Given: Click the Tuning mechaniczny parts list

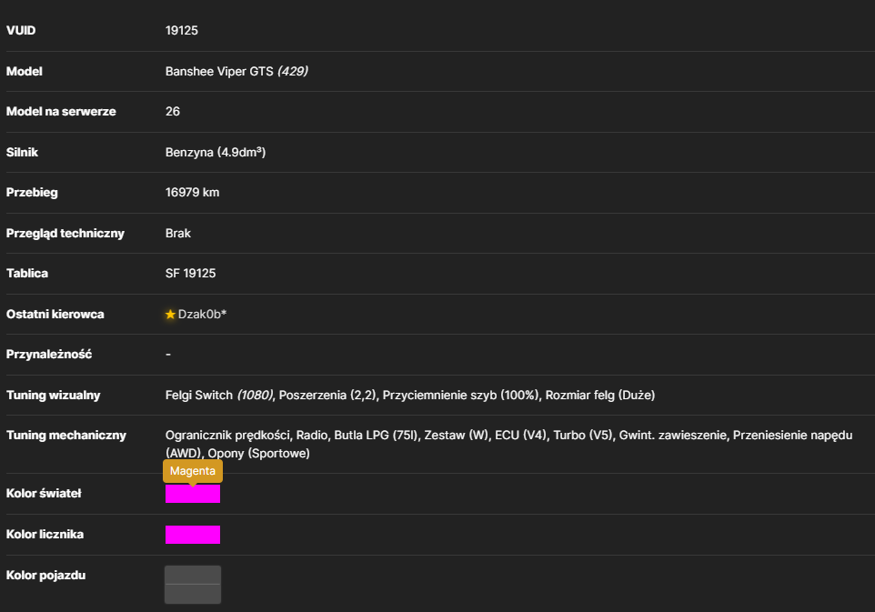Looking at the screenshot, I should (x=509, y=444).
